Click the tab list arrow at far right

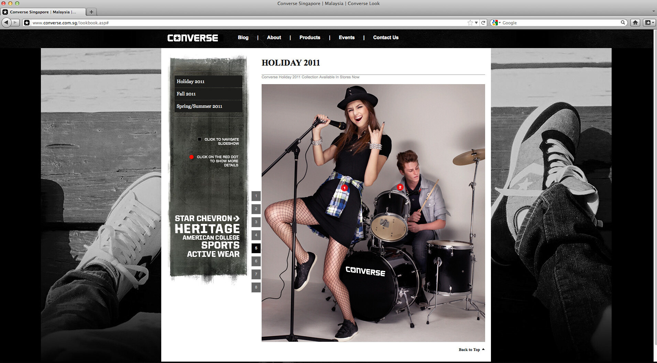(654, 12)
